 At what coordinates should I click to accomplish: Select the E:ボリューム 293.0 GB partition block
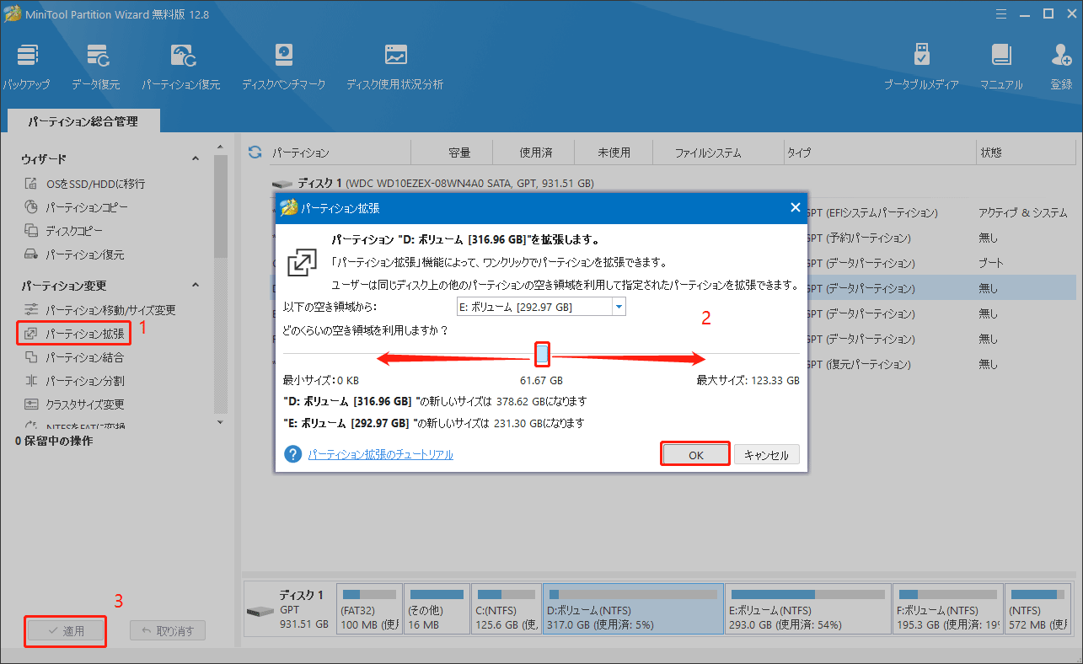[807, 608]
